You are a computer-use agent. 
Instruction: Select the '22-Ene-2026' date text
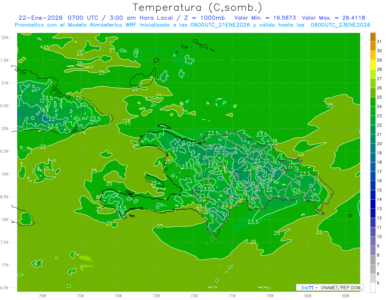41,18
